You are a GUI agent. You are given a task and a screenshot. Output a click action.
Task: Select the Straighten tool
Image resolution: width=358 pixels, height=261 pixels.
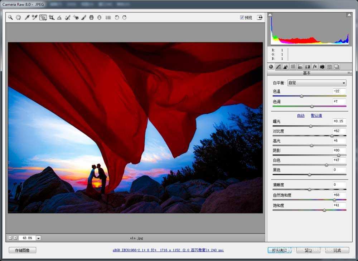click(60, 17)
